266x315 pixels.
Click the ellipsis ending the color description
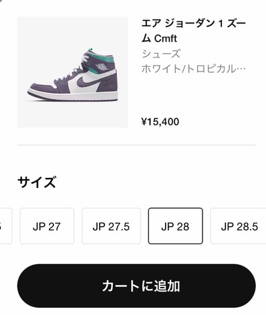pos(241,70)
